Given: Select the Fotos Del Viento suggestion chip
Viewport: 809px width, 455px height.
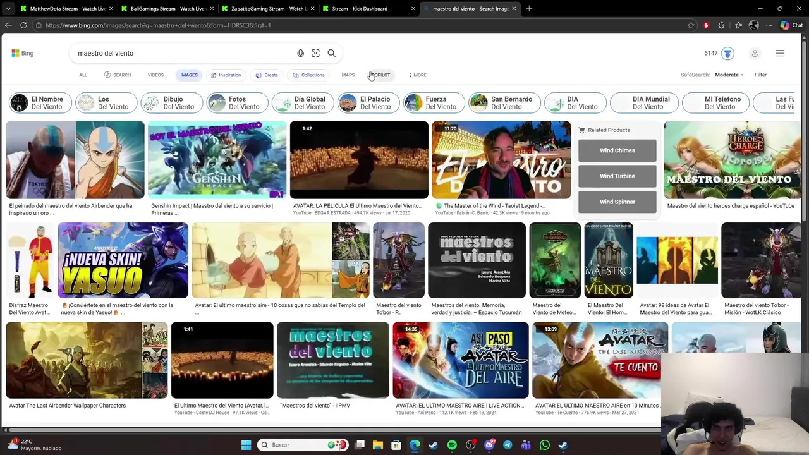Looking at the screenshot, I should point(236,102).
